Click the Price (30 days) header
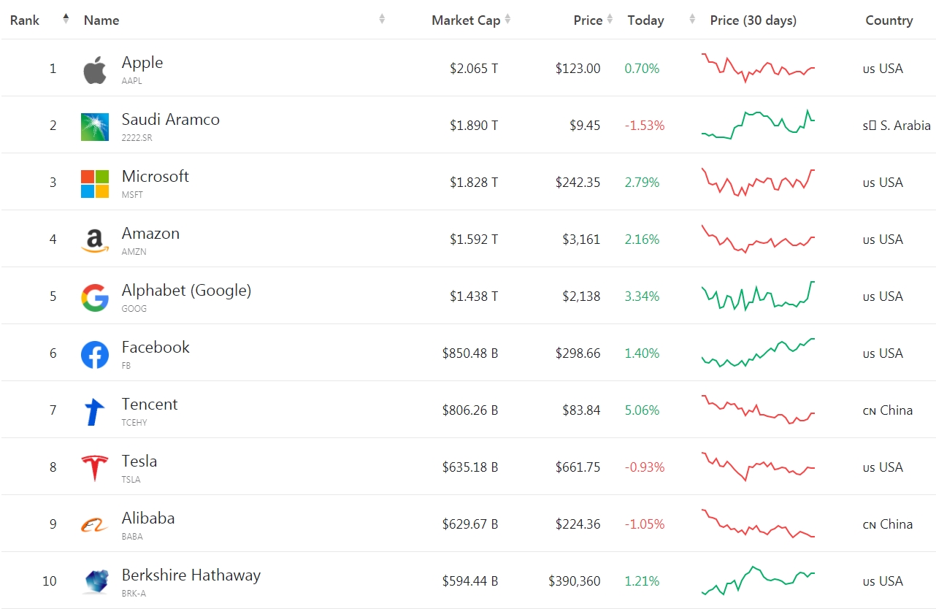936x609 pixels. pyautogui.click(x=753, y=20)
